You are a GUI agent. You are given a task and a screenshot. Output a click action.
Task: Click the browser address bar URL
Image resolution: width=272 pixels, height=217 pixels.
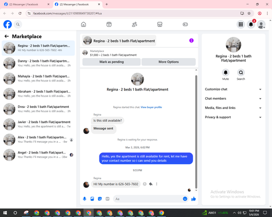67,14
